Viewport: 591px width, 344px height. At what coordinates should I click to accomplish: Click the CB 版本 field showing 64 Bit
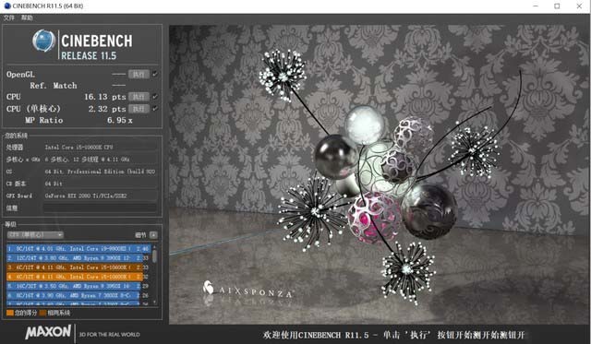100,184
